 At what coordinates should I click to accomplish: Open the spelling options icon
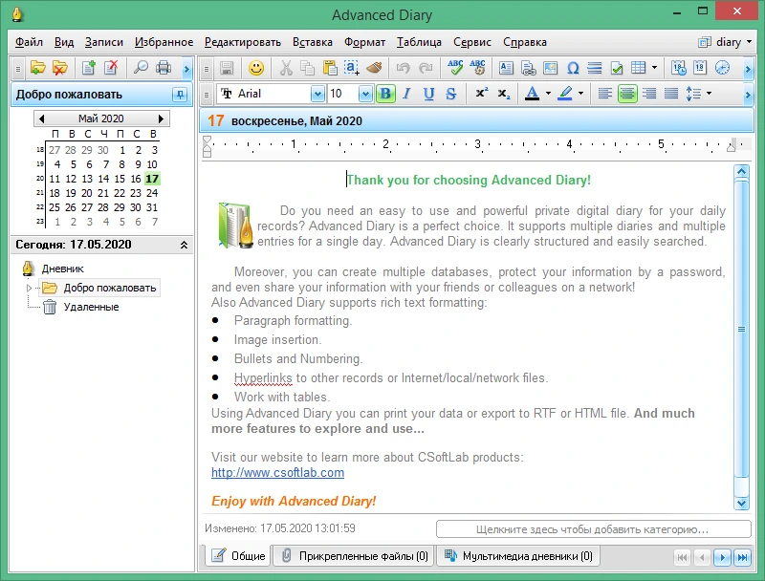pos(477,68)
